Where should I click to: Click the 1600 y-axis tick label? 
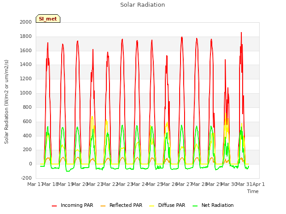[x=26, y=50]
